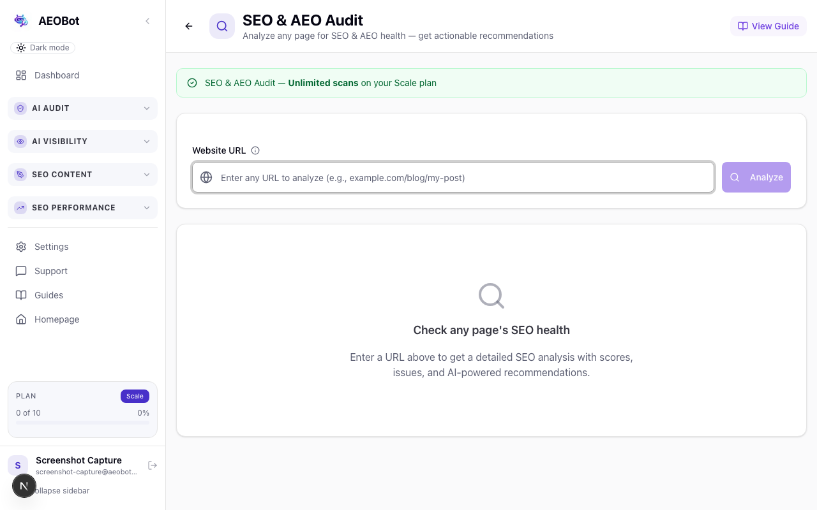Screen dimensions: 817x510
Task: Click the round N badge icon
Action: (24, 486)
